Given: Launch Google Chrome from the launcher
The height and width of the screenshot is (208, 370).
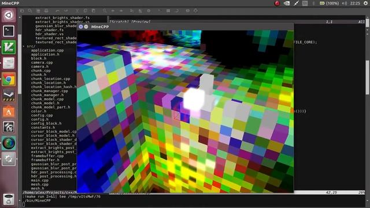Looking at the screenshot, I should click(9, 79).
